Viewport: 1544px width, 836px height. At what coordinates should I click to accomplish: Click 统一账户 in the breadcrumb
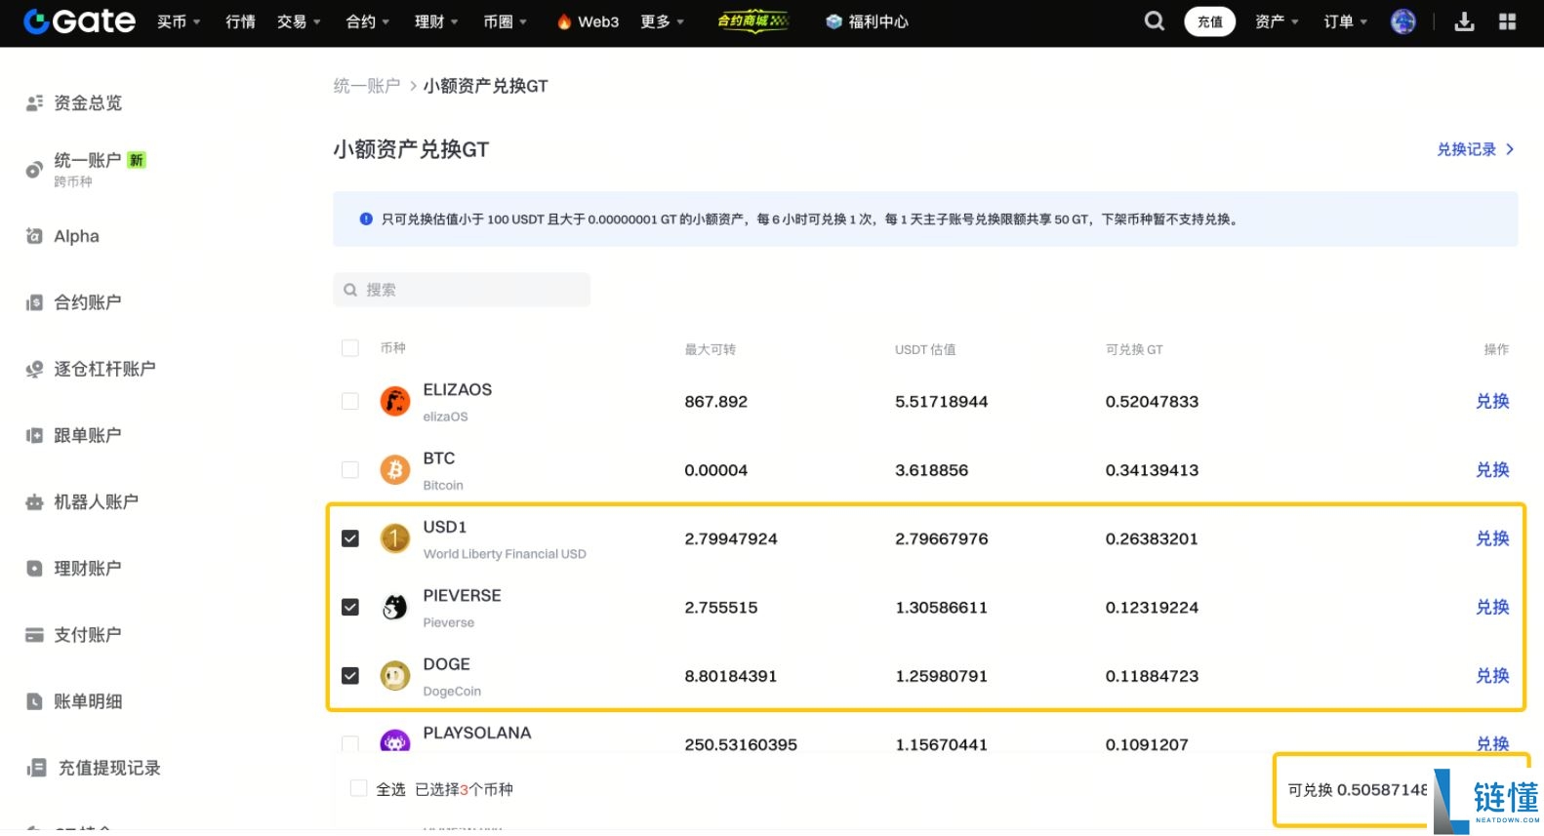367,86
